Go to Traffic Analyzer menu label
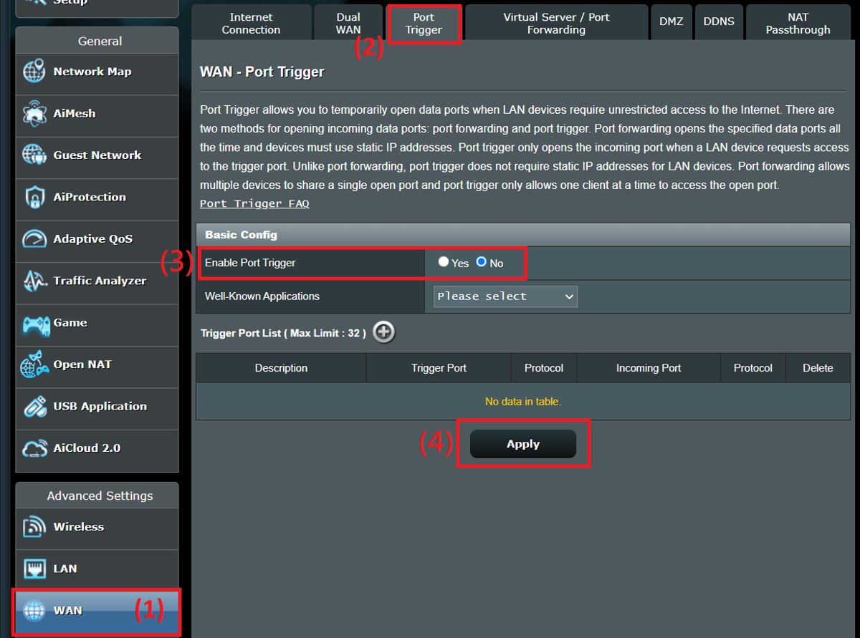 click(100, 281)
